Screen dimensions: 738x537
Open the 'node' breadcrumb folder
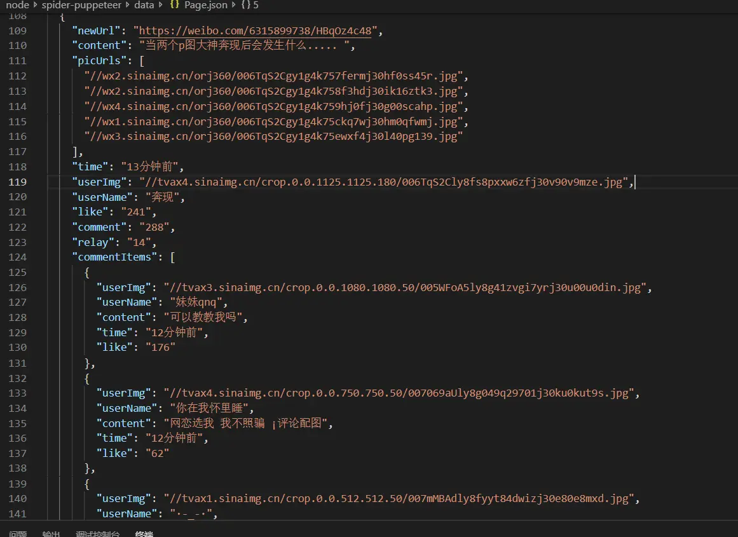point(17,5)
